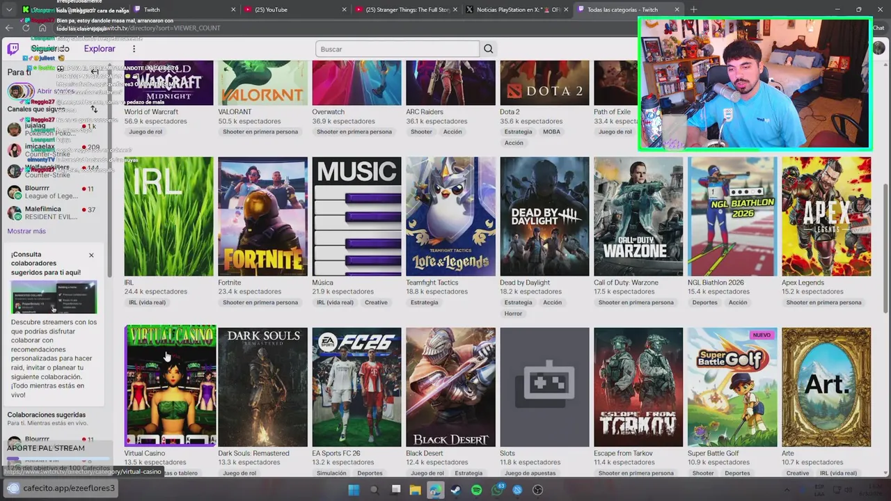Click the Dota 2 title link
Screen dimensions: 891x501
(510, 111)
